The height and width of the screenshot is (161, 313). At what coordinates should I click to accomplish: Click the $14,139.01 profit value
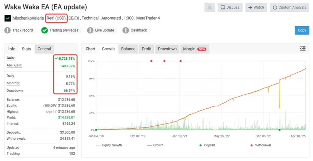pyautogui.click(x=67, y=117)
